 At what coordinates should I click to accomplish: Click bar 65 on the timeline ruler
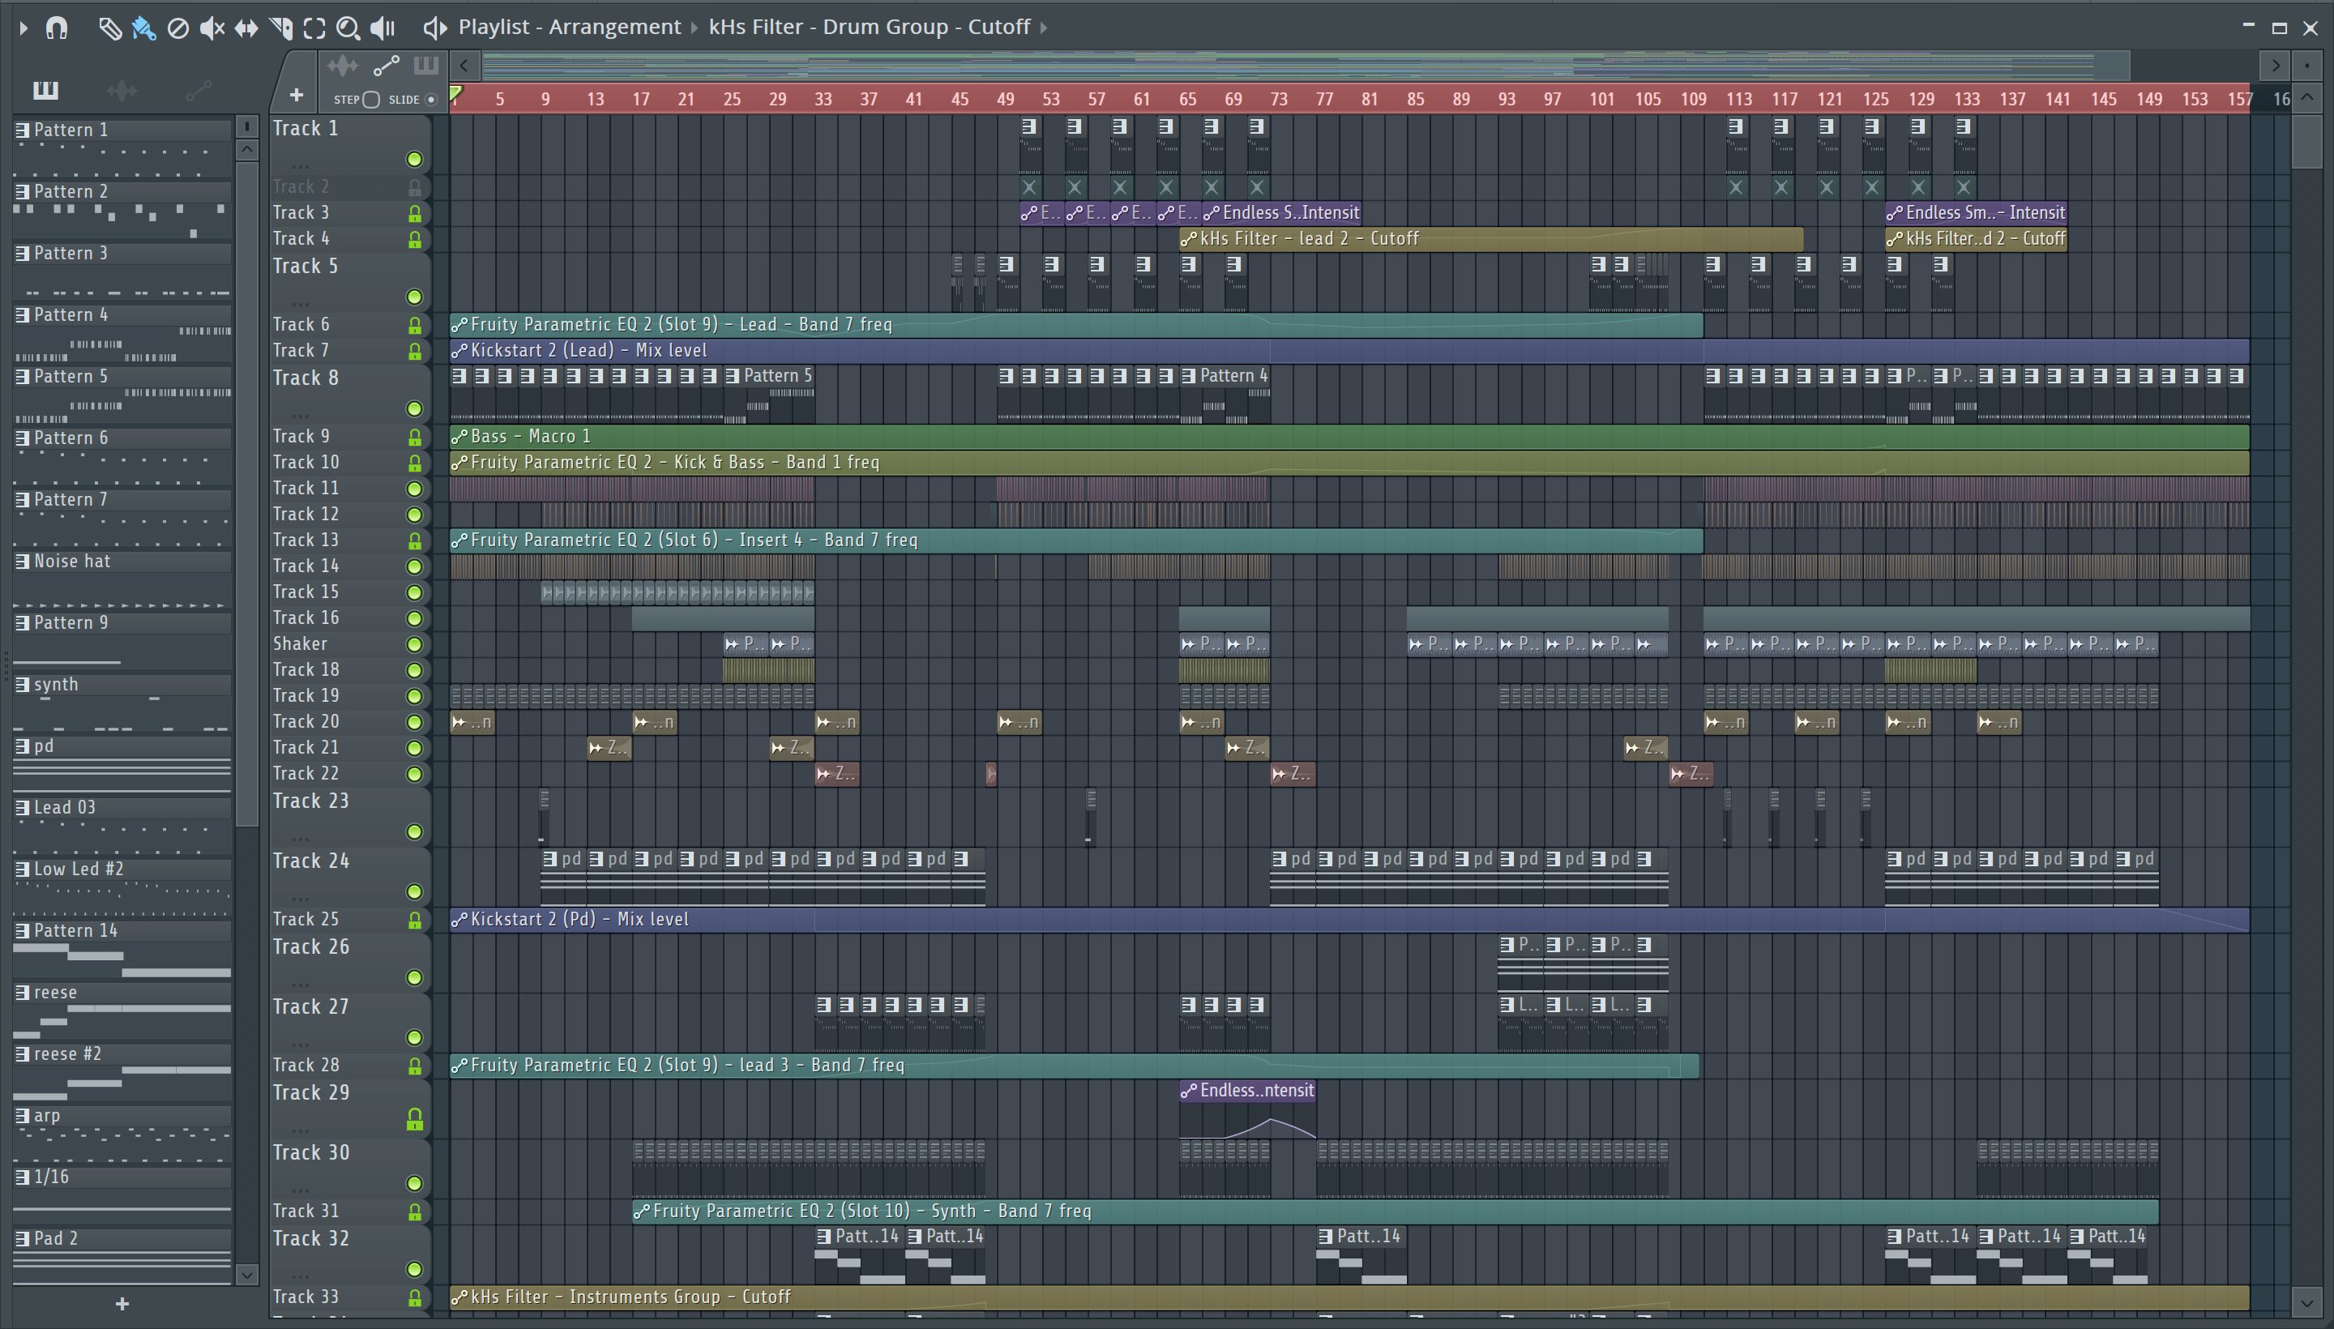click(1187, 100)
